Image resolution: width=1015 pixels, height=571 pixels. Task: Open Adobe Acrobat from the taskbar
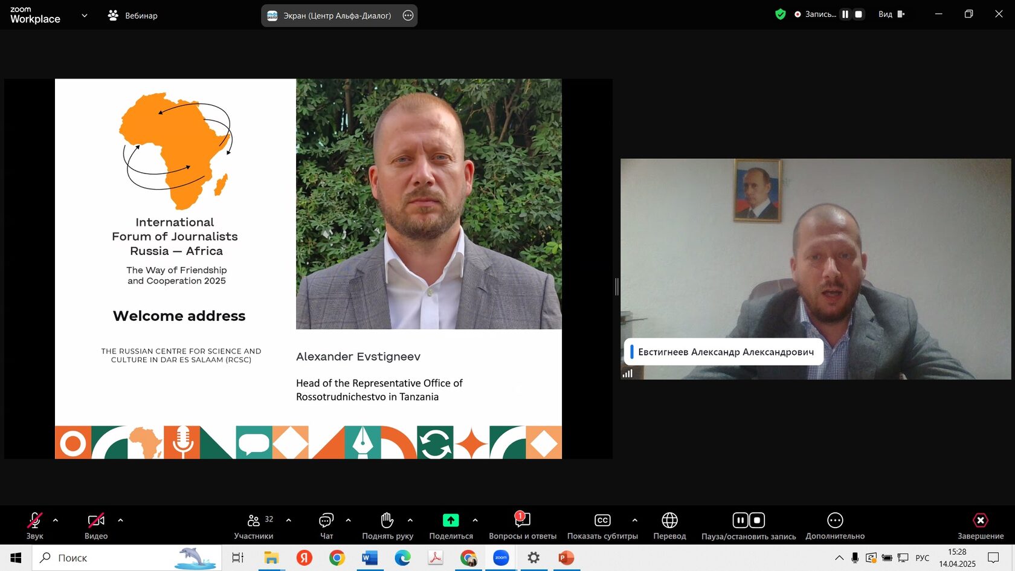[x=435, y=558]
